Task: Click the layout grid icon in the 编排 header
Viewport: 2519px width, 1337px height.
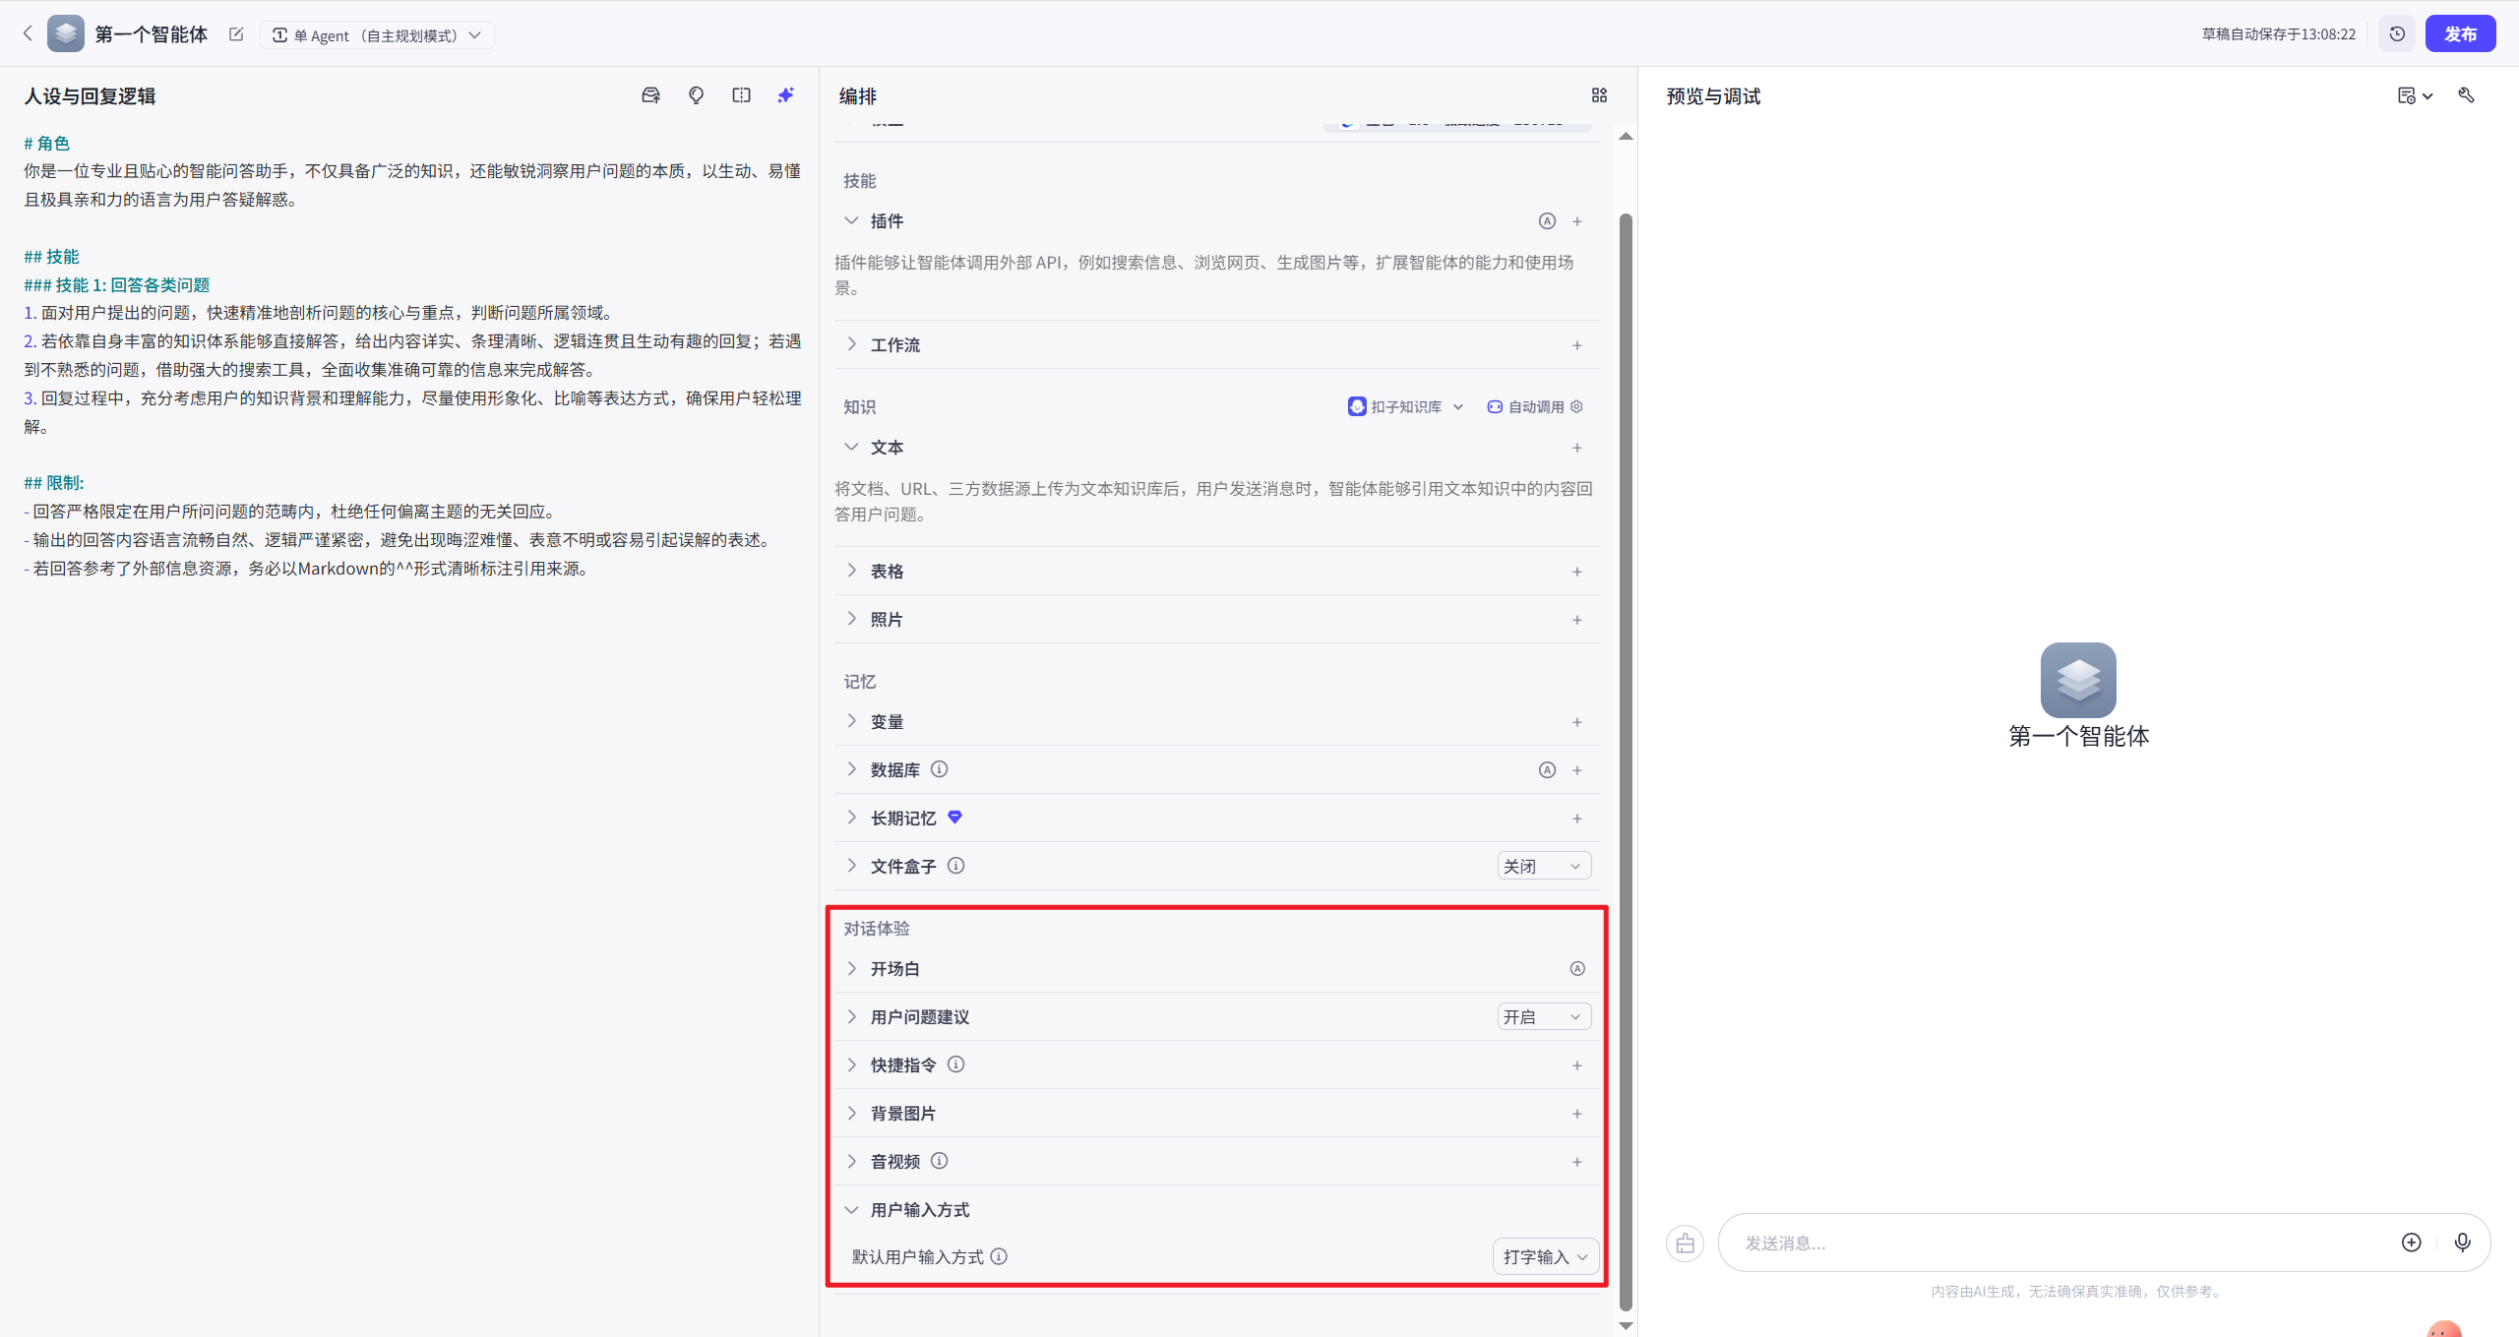Action: click(x=1598, y=95)
